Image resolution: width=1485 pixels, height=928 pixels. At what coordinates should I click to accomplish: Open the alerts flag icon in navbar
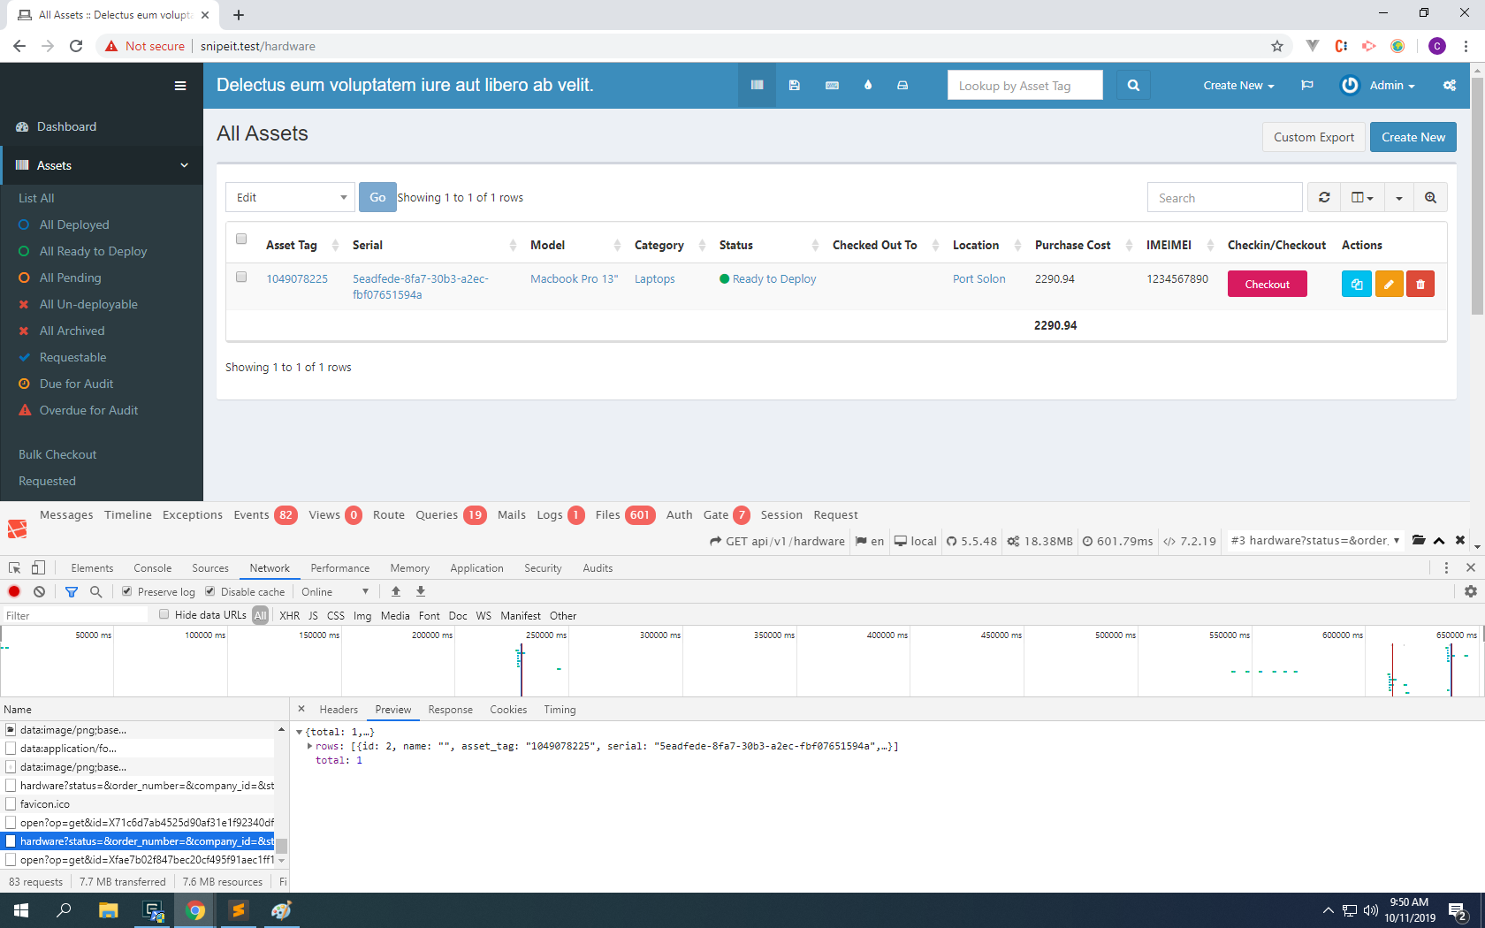(x=1307, y=86)
